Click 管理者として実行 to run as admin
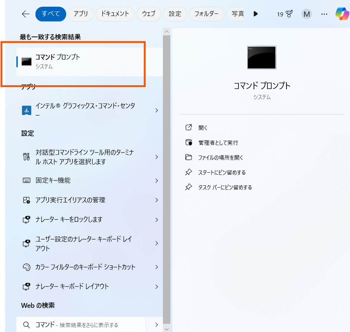350x332 pixels. pos(218,143)
